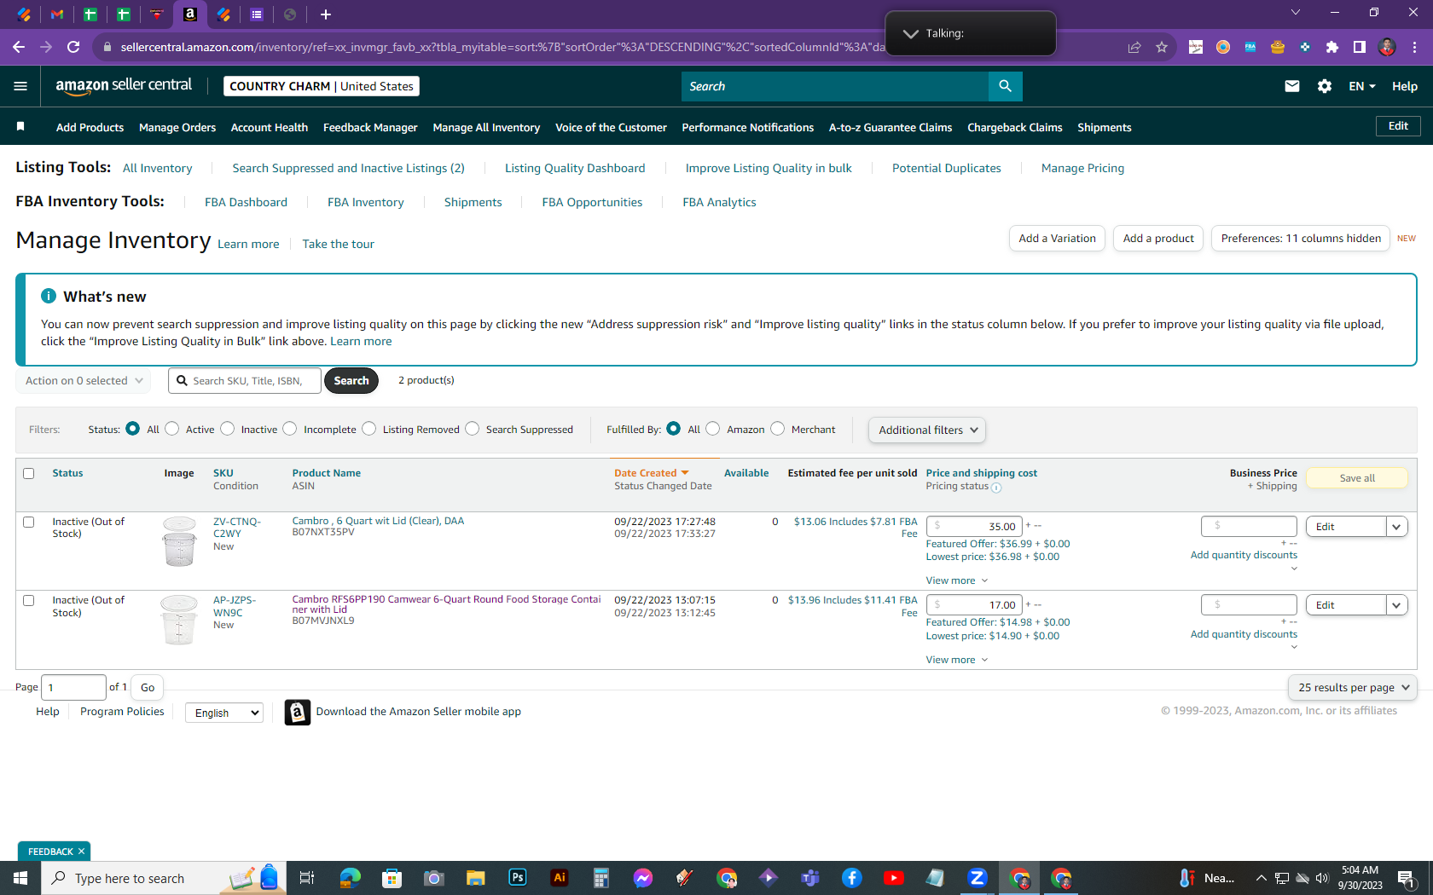The height and width of the screenshot is (895, 1433).
Task: Expand View more for the $17.00 listing
Action: click(957, 660)
